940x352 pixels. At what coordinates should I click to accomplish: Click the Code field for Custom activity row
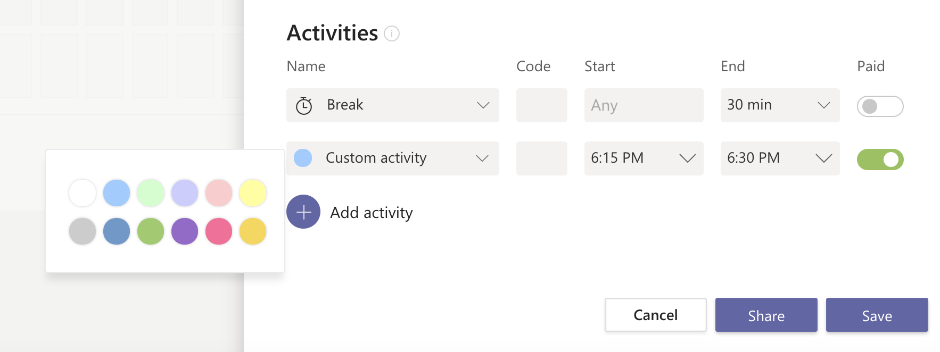coord(542,158)
